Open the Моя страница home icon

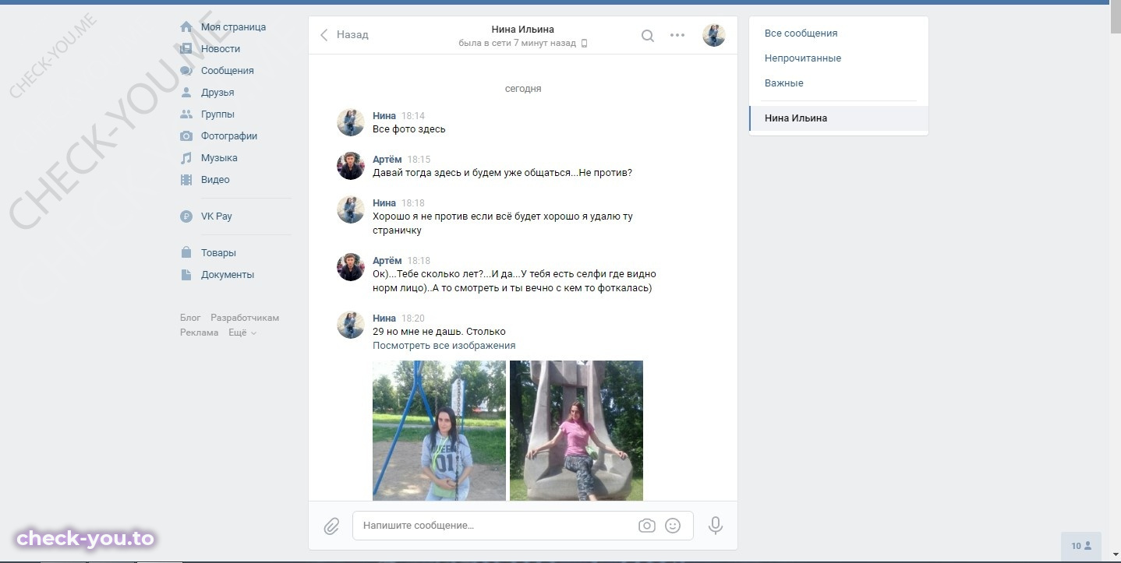(x=186, y=27)
